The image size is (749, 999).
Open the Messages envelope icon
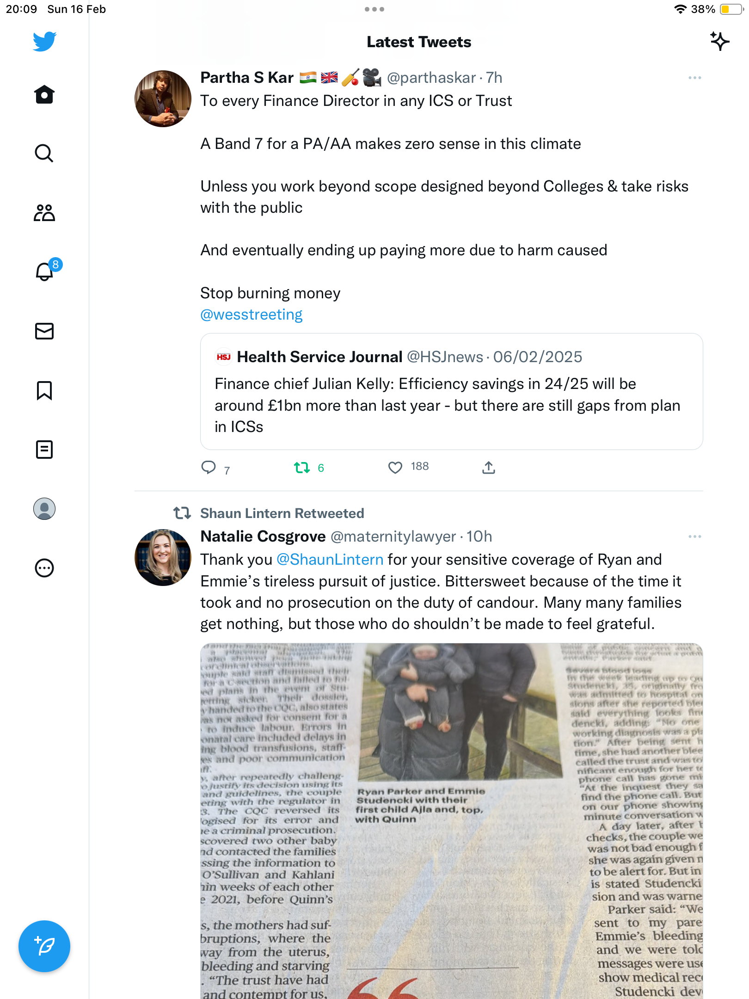[x=44, y=331]
